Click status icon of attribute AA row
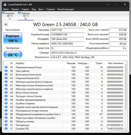The width and height of the screenshot is (131, 135). tap(6, 96)
